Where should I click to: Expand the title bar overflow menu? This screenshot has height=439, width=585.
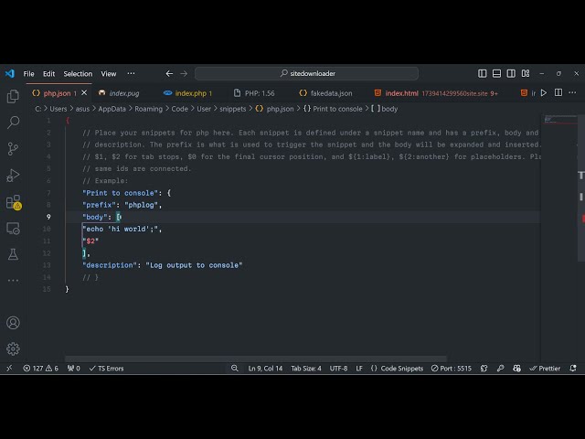point(131,73)
